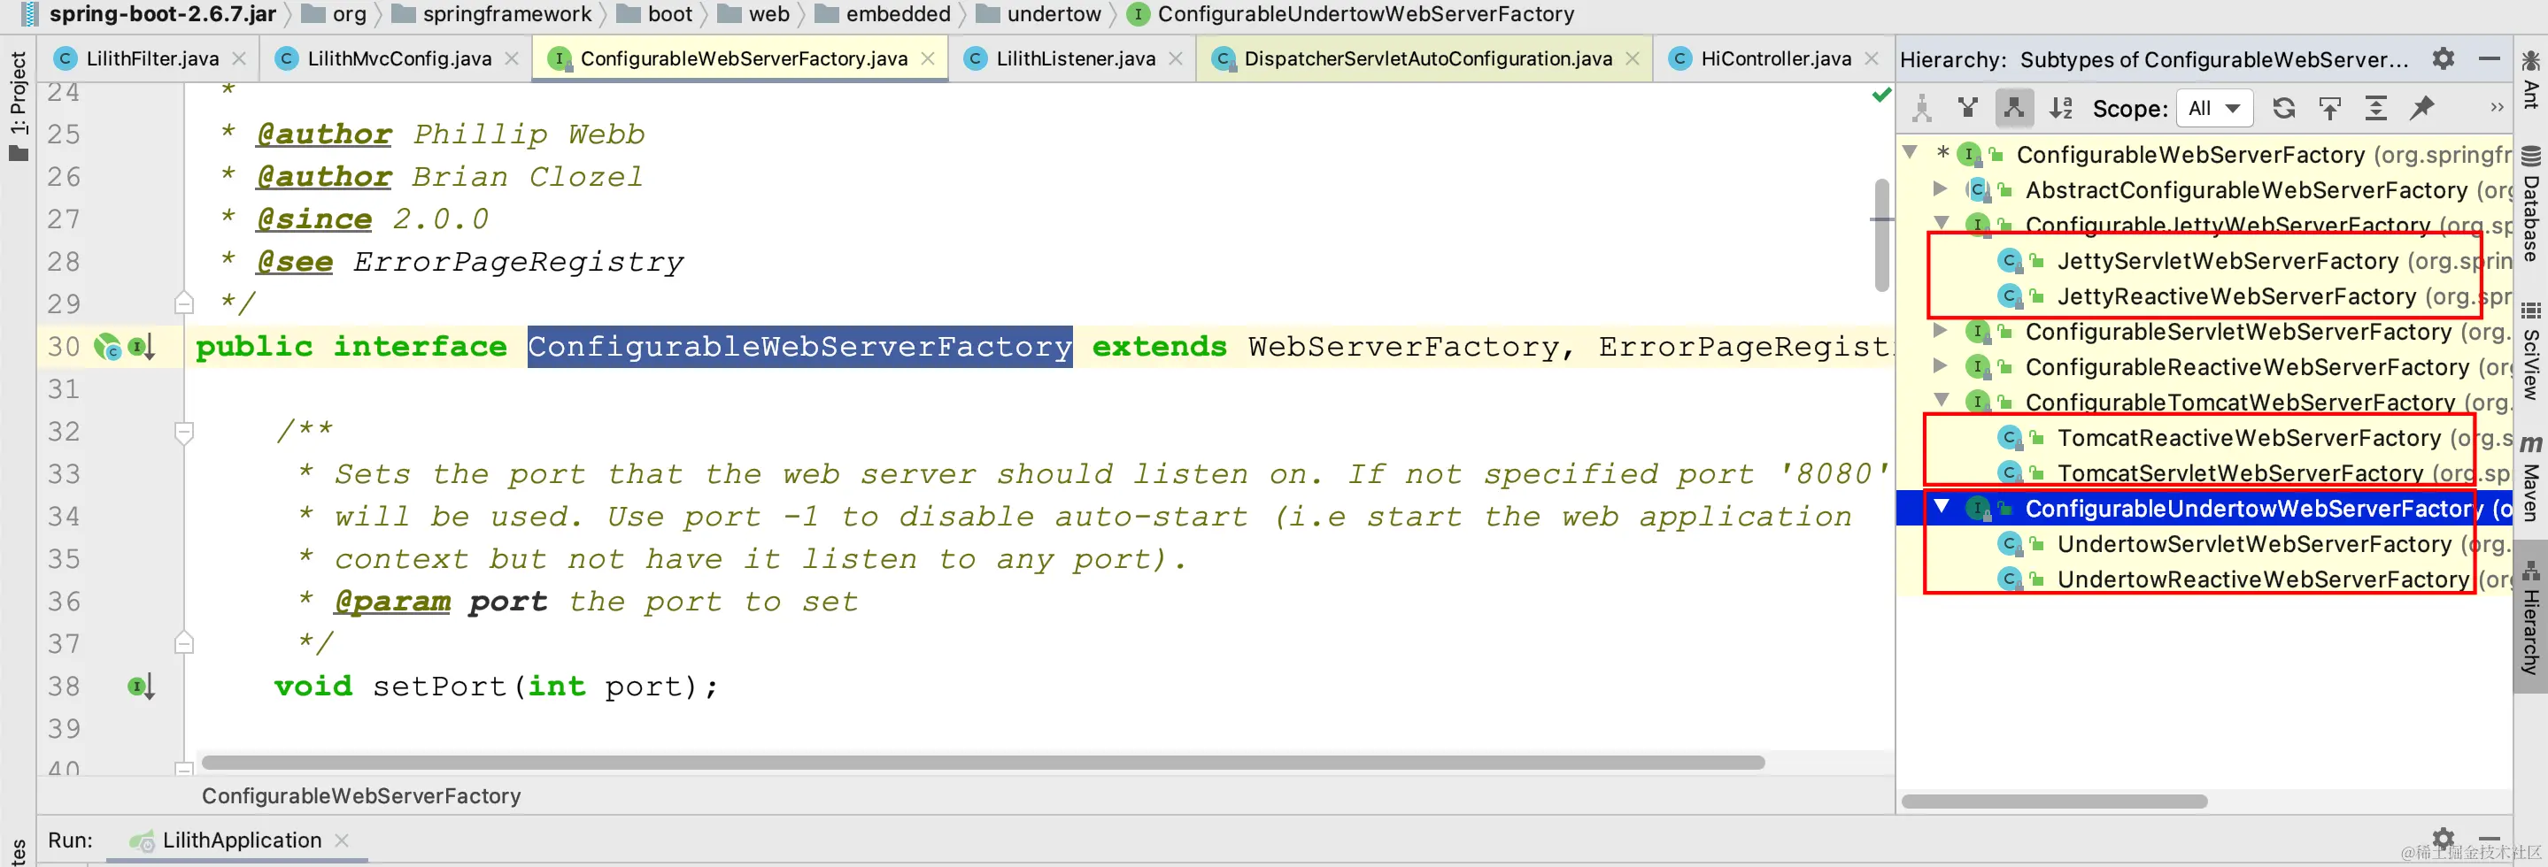Viewport: 2548px width, 867px height.
Task: Sort hierarchy alphabetically
Action: (x=2060, y=109)
